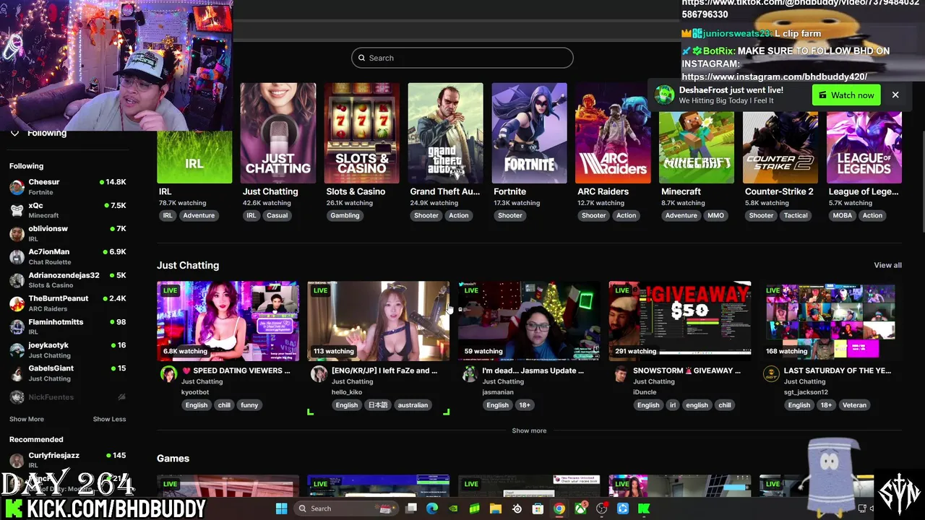Screen dimensions: 925x520
Task: Dismiss the DeshaeFrost live notification
Action: [x=895, y=95]
